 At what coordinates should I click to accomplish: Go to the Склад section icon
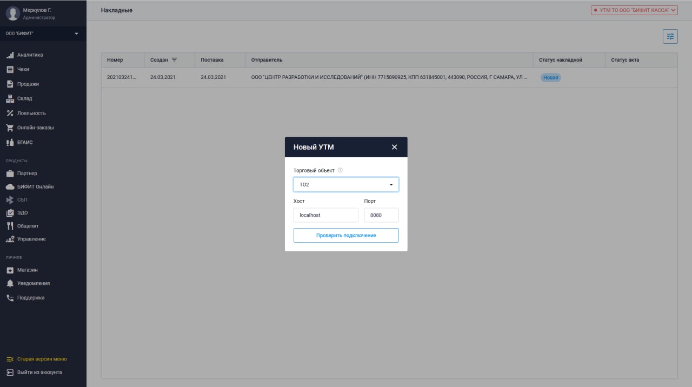tap(10, 98)
